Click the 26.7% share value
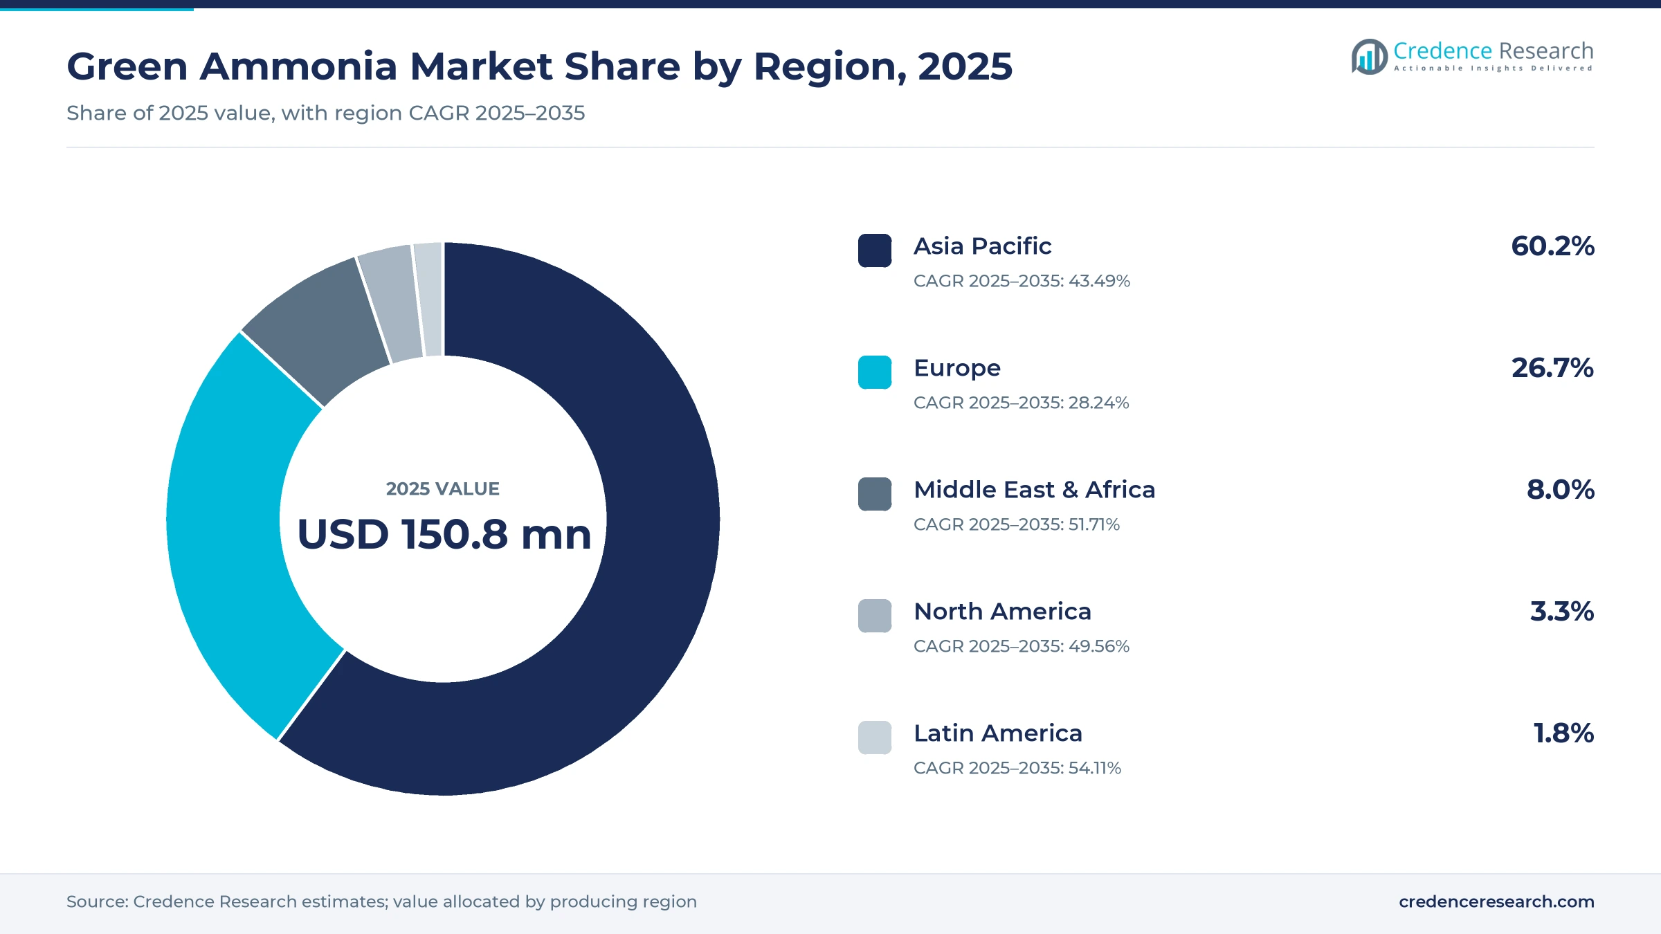Viewport: 1661px width, 934px height. [x=1552, y=367]
